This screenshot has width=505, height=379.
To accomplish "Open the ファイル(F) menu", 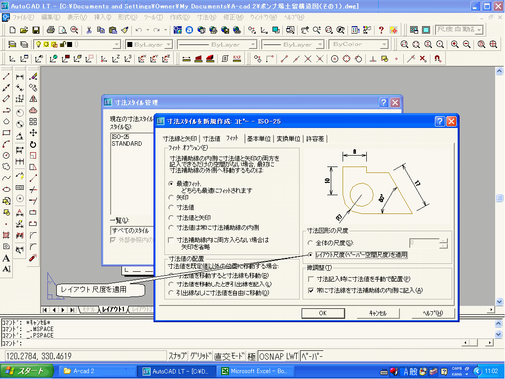I will point(23,17).
